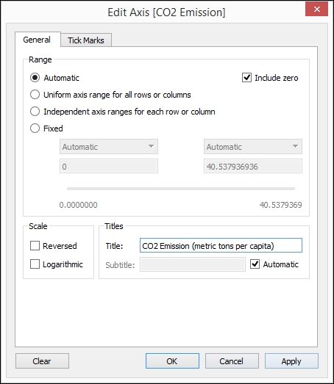Choose Independent axis ranges for each row

pyautogui.click(x=35, y=112)
